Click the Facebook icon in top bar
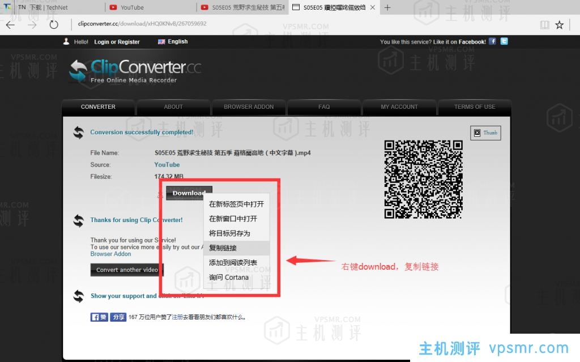The image size is (580, 362). point(492,41)
